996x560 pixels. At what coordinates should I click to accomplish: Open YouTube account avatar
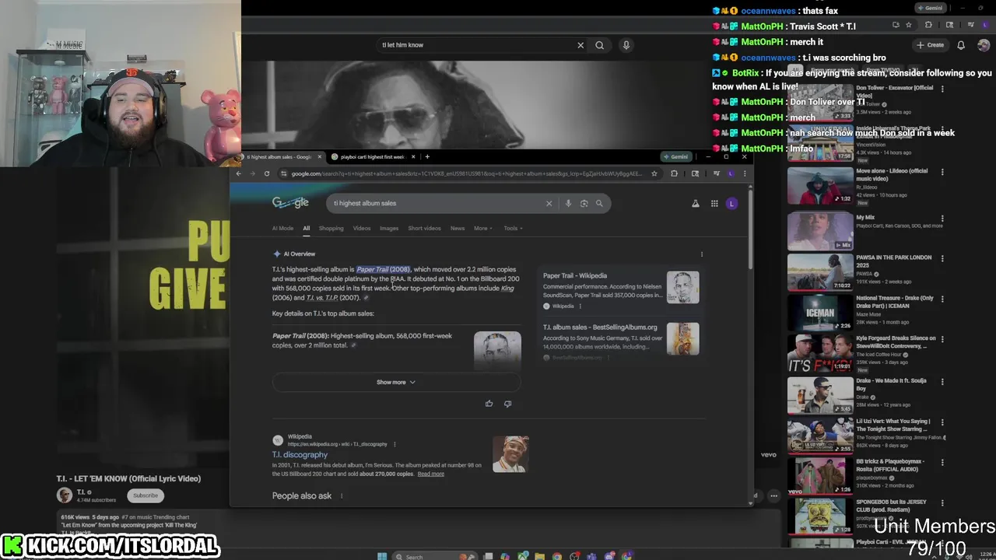tap(984, 45)
